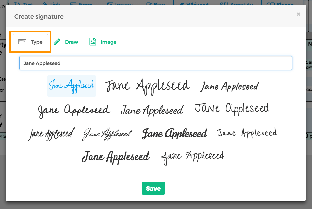Click the keyboard icon on the Type tab
Screen dimensions: 312x209
click(x=22, y=42)
